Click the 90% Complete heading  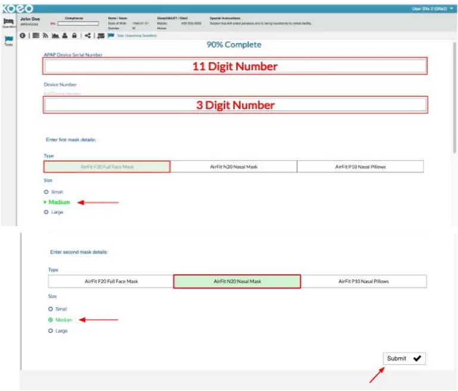pos(234,45)
